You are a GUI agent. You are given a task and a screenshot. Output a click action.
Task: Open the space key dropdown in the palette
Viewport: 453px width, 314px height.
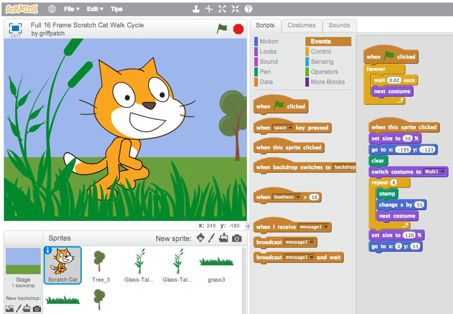click(283, 128)
